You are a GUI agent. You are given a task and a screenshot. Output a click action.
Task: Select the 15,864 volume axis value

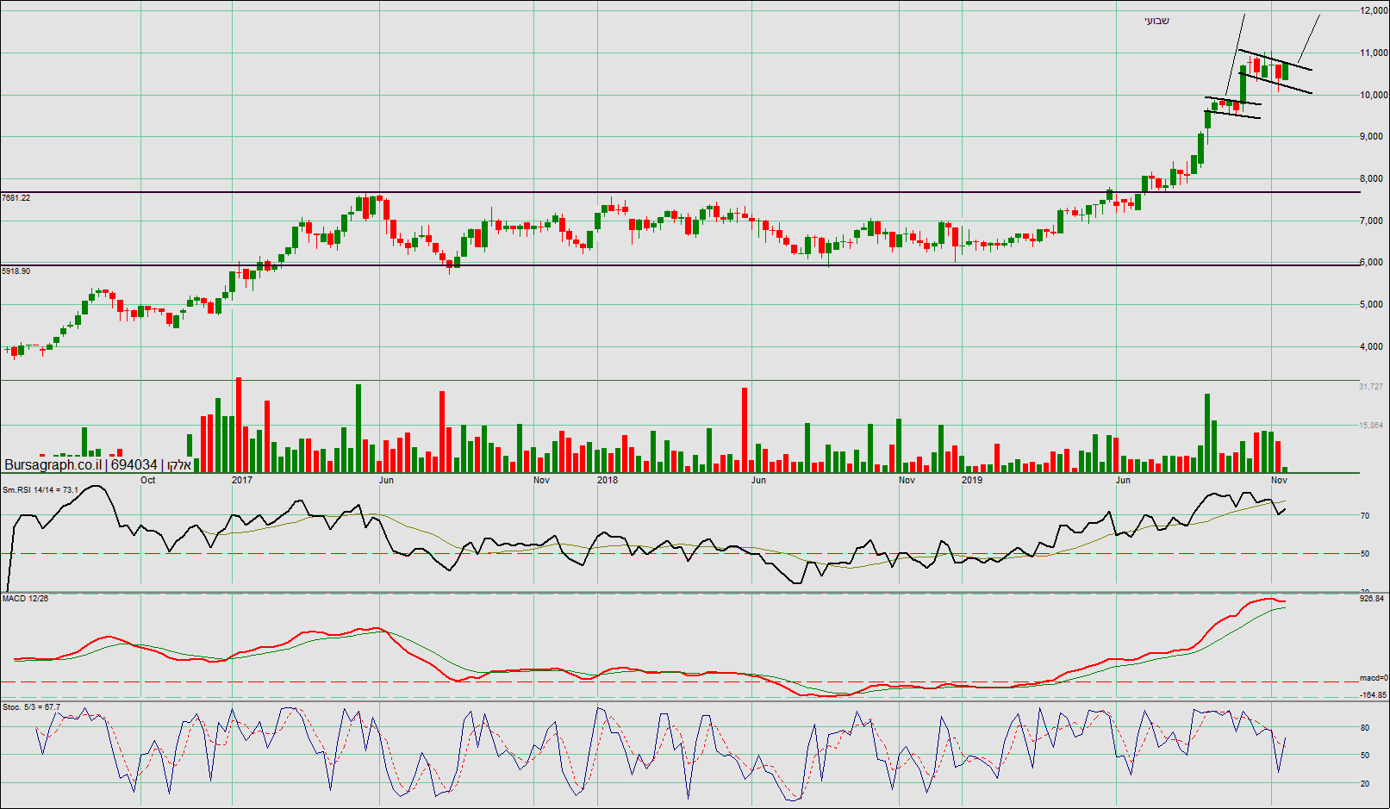pyautogui.click(x=1371, y=426)
